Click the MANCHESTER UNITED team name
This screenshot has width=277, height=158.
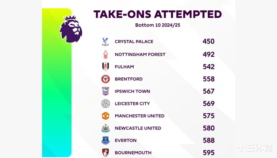point(139,116)
